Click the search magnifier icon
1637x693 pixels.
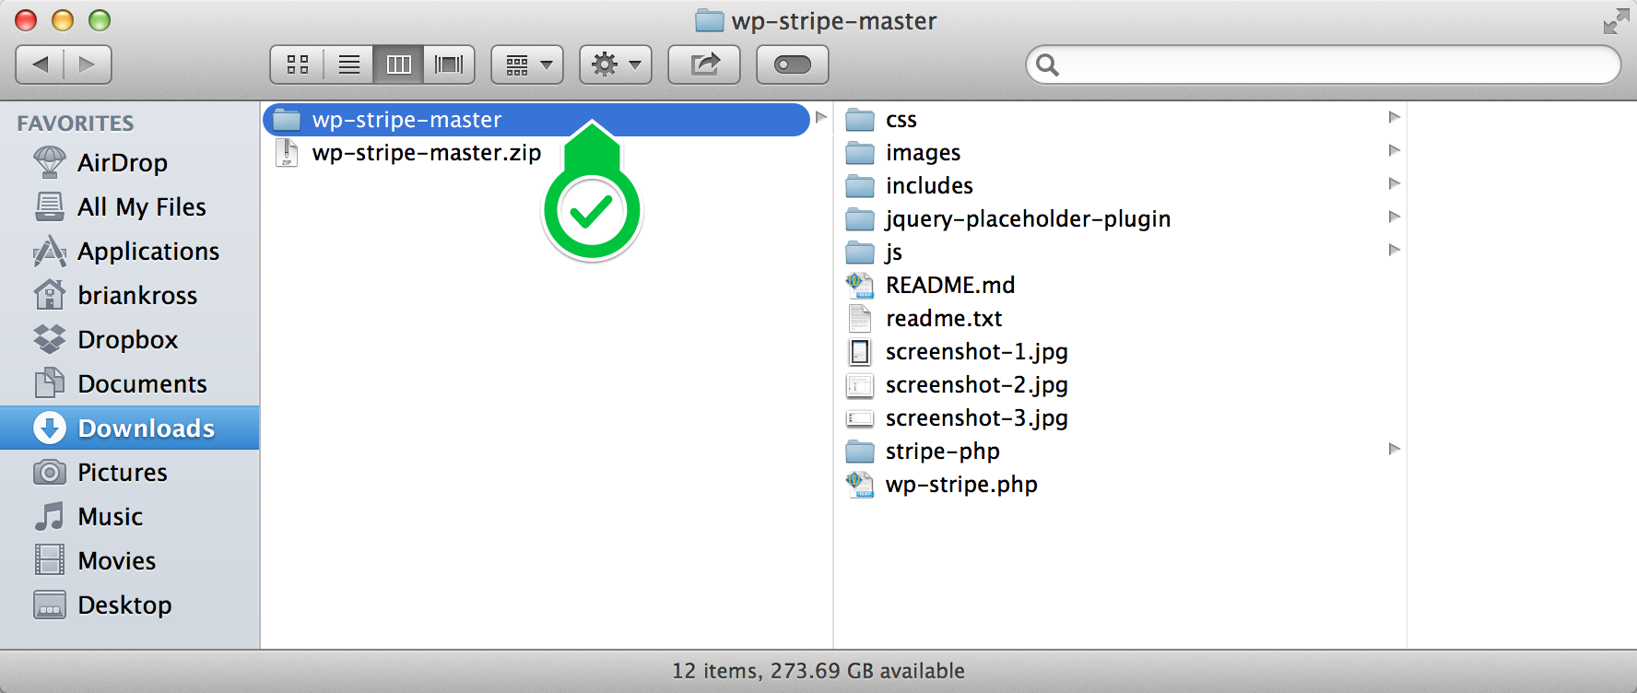tap(1047, 65)
